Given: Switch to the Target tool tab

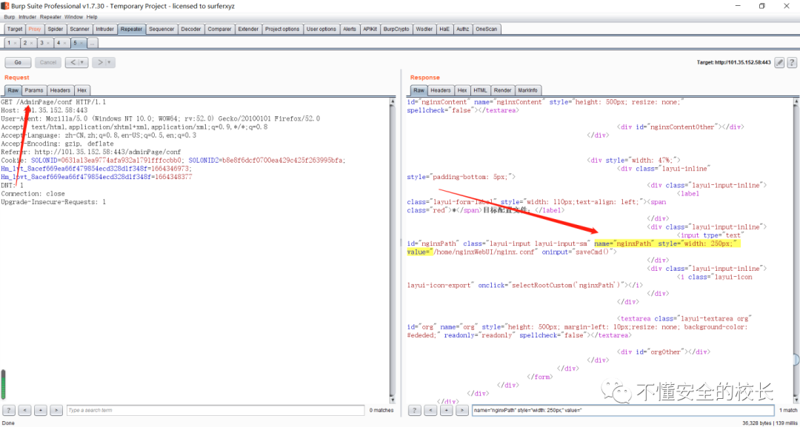Looking at the screenshot, I should (x=15, y=29).
